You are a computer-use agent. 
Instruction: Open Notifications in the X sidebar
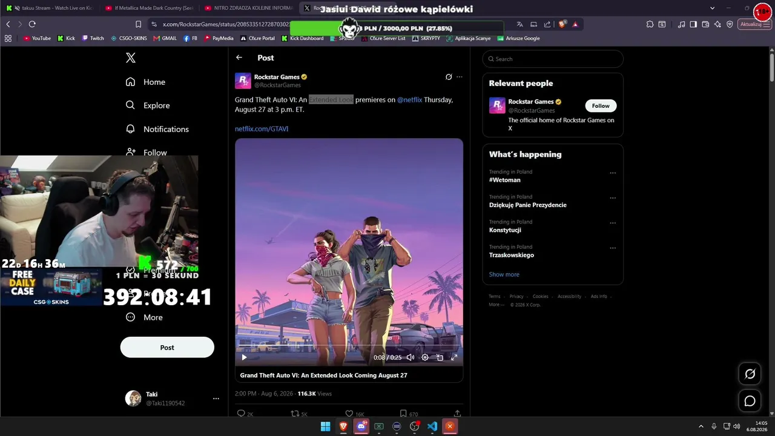click(x=157, y=129)
